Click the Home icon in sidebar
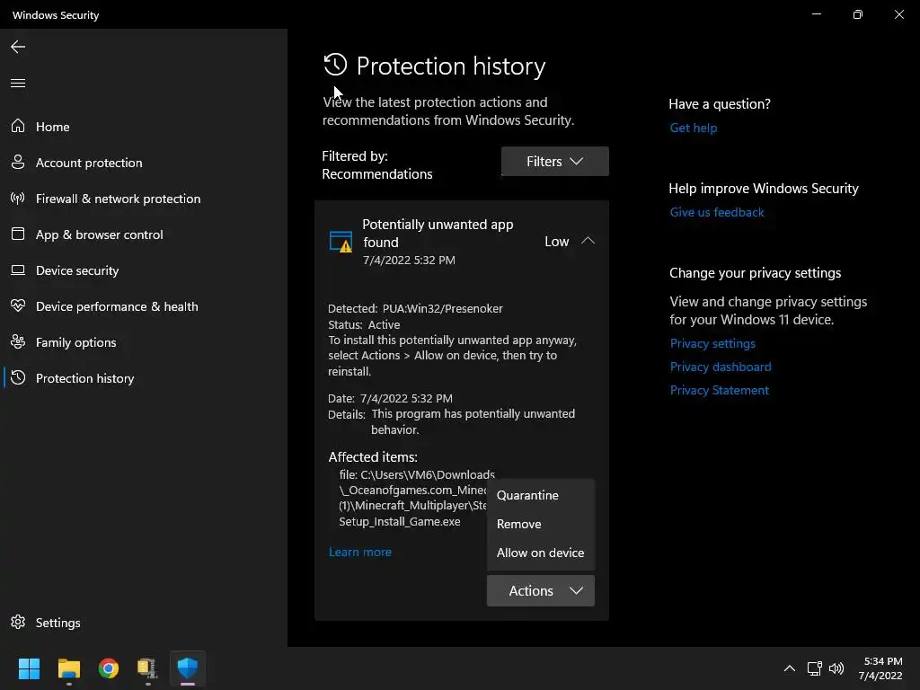 click(18, 127)
